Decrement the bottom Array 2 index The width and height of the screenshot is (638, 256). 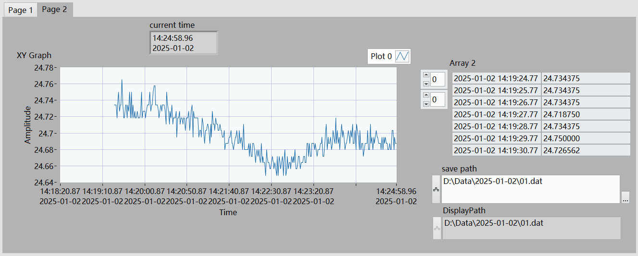(x=425, y=104)
